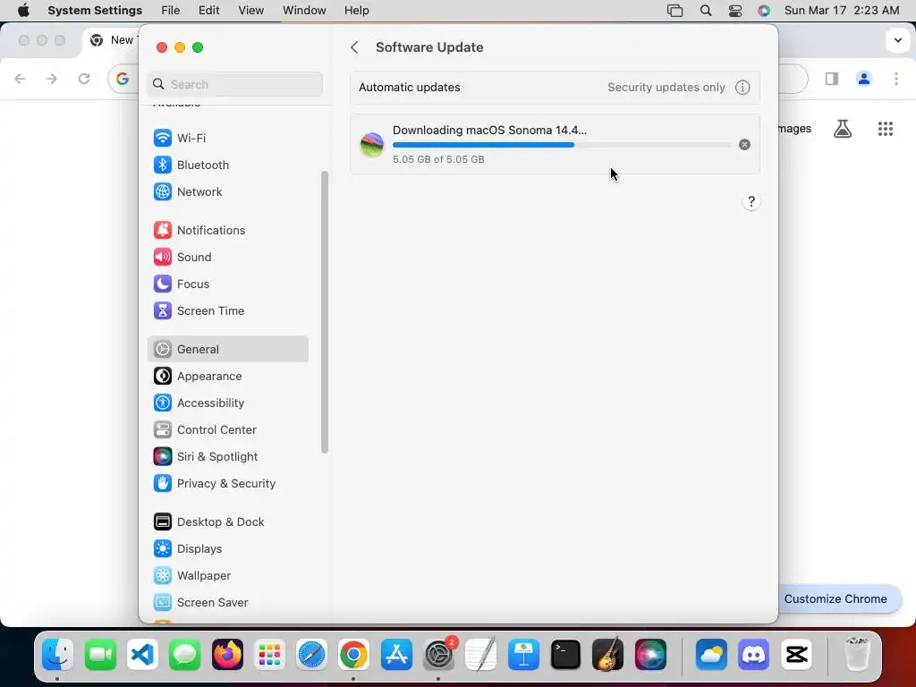
Task: Open Safari from the Dock
Action: click(x=311, y=654)
